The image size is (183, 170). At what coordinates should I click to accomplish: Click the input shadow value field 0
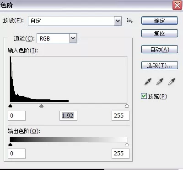16,116
